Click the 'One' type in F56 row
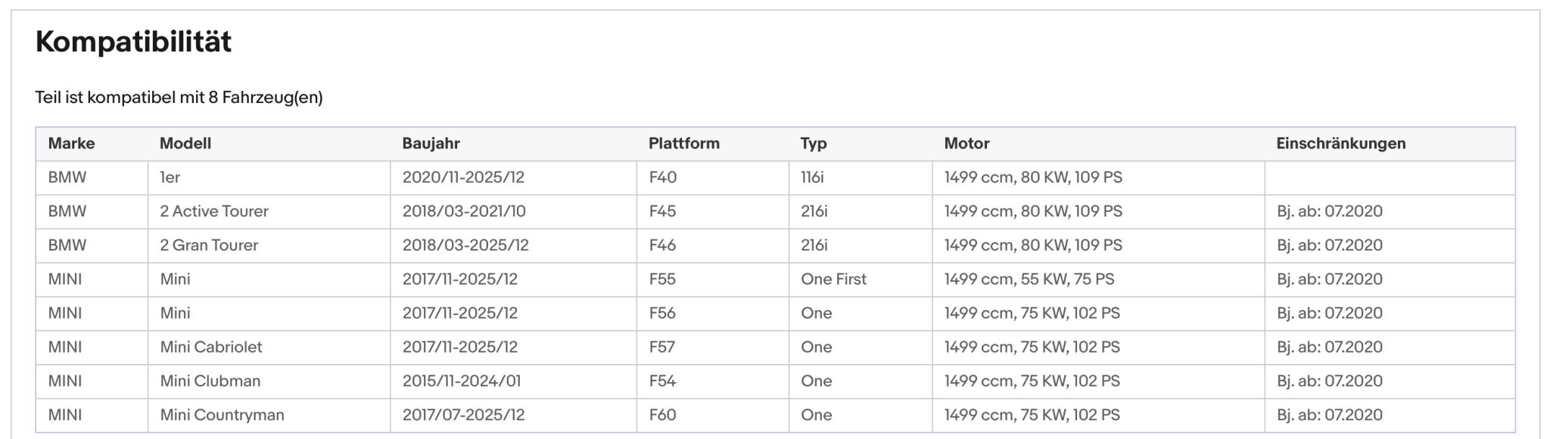 [861, 313]
